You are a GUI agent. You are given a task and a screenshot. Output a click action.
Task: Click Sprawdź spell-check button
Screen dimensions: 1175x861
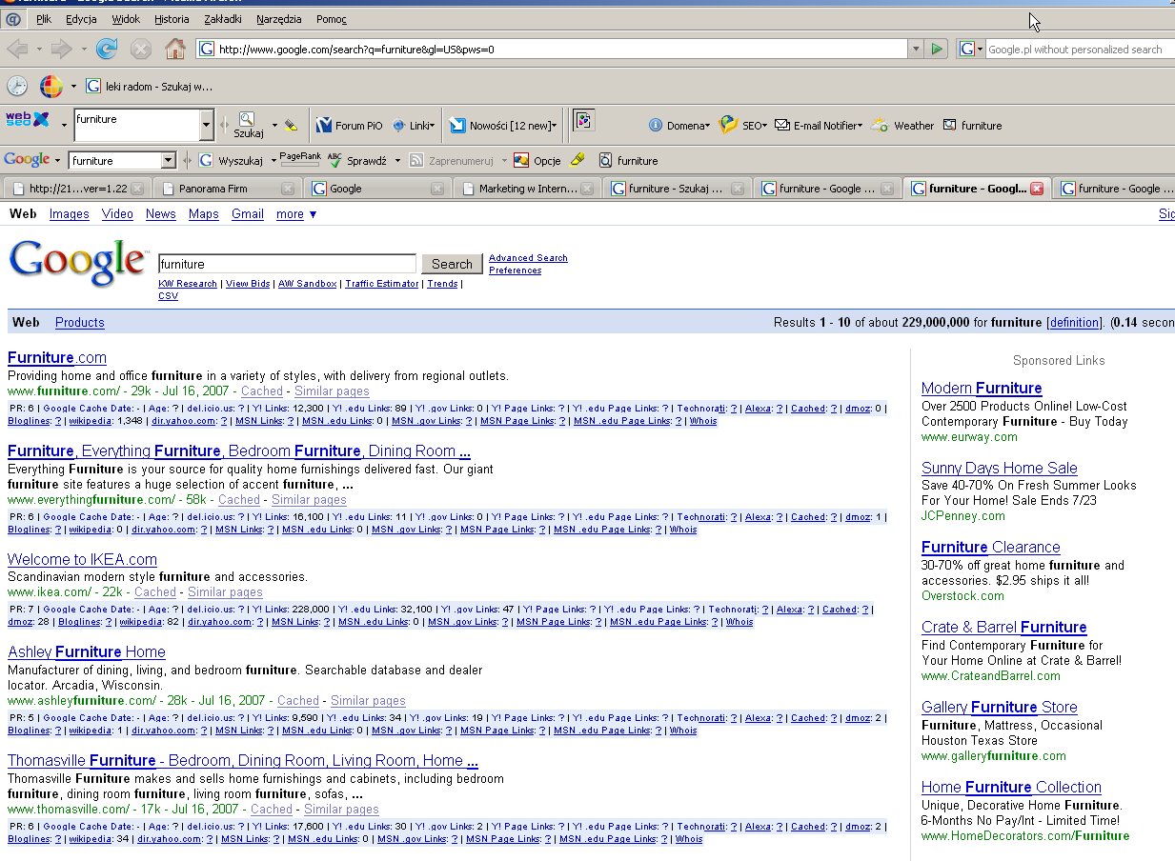(356, 160)
